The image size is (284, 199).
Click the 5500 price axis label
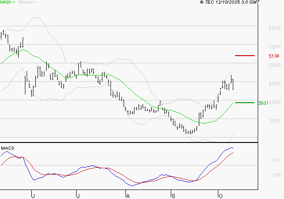pos(274,47)
